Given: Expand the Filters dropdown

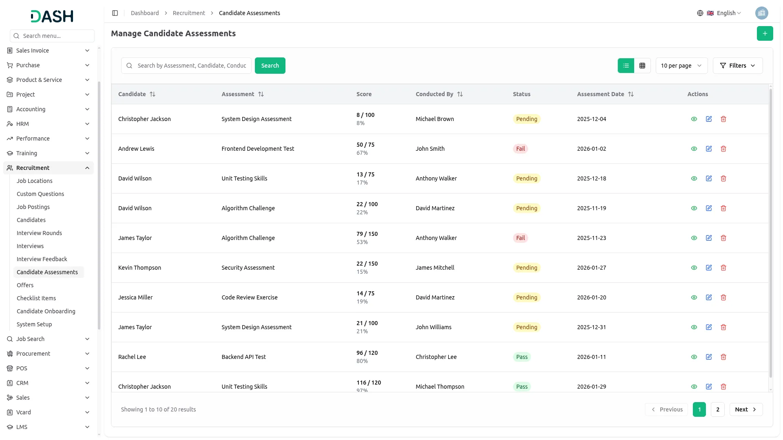Looking at the screenshot, I should [737, 66].
